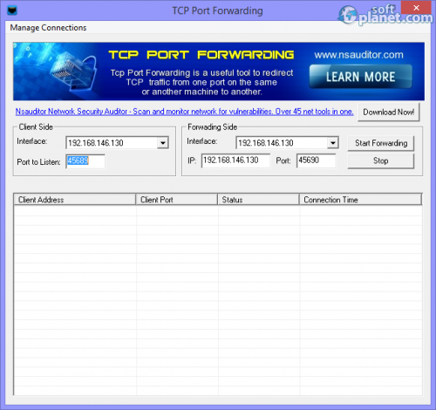The width and height of the screenshot is (436, 410).
Task: Click the first empty row in connections list
Action: (x=218, y=211)
